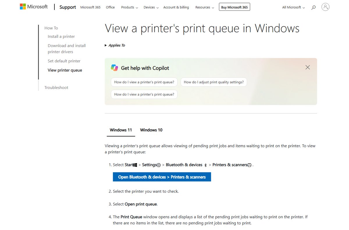Open the Resources dropdown menu
The height and width of the screenshot is (230, 349).
(205, 7)
